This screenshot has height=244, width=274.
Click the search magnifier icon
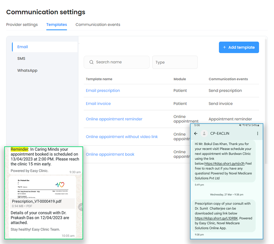(91, 62)
